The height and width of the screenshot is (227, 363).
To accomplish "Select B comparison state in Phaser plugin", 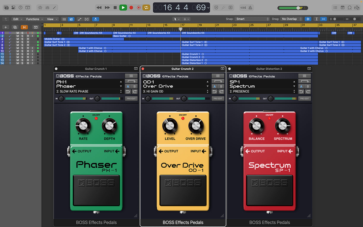I will point(135,87).
